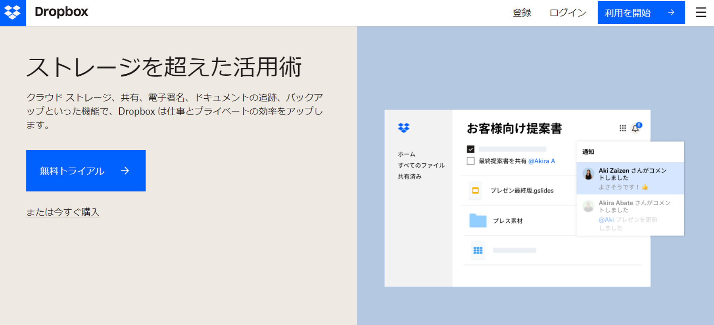Click the Dropbox logo icon in header
The height and width of the screenshot is (325, 714).
13,13
